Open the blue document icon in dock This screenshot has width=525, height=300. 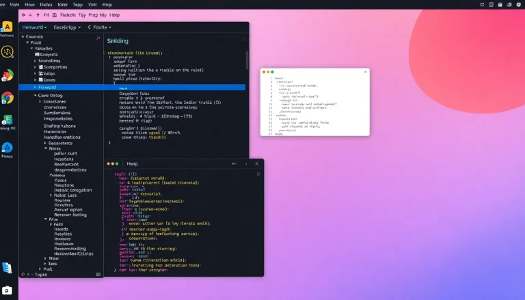(7, 267)
